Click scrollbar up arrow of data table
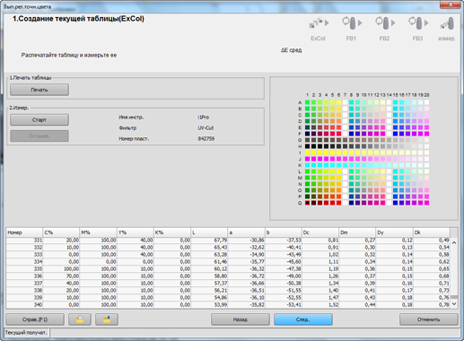This screenshot has height=341, width=464. click(x=454, y=243)
